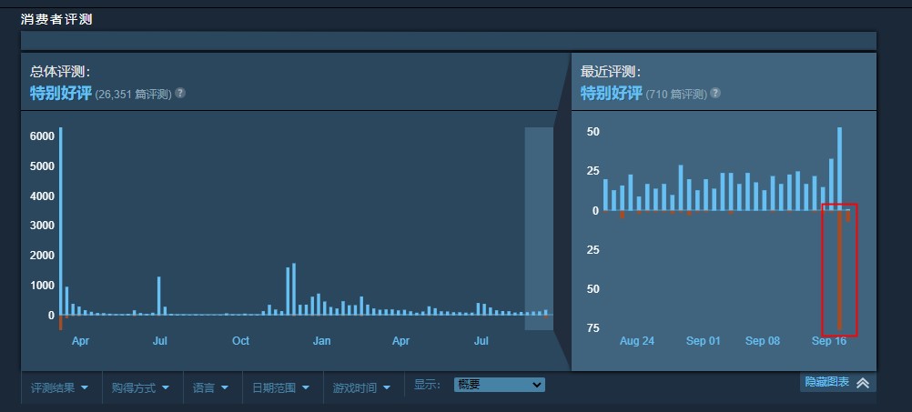Select the July spike bar in overall chart
Screen dimensions: 912x412
[x=158, y=296]
